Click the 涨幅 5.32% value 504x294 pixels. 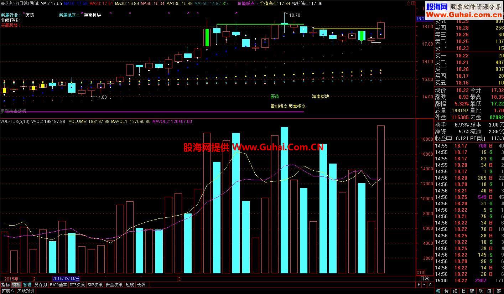tap(462, 104)
